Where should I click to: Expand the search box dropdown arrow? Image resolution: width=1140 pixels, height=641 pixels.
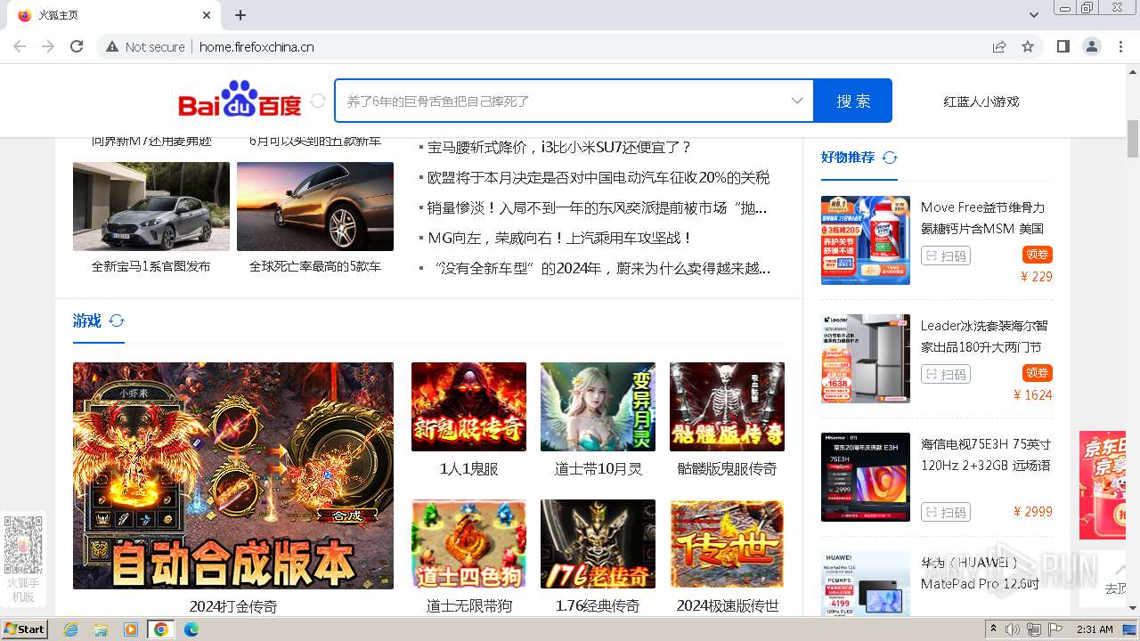[797, 101]
